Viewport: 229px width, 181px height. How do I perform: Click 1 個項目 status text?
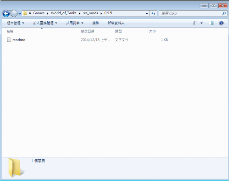[38, 161]
